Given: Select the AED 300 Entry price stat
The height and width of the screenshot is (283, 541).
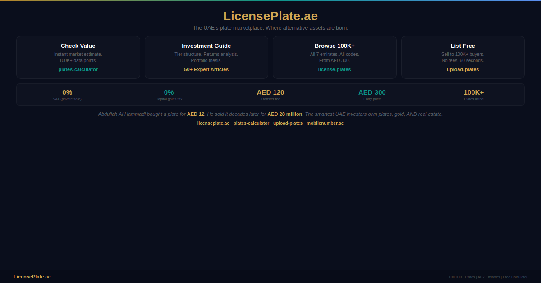Looking at the screenshot, I should tap(372, 94).
